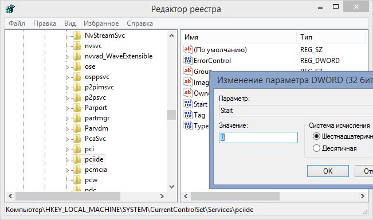The image size is (373, 220).
Task: Click the string icon of Owners value
Action: pyautogui.click(x=188, y=93)
